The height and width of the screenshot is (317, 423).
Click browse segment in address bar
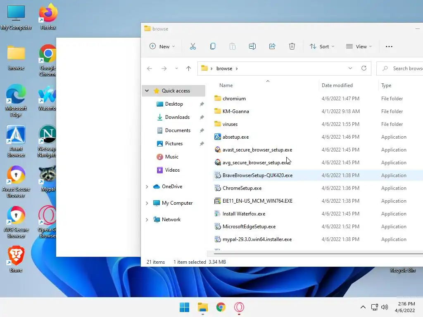tap(224, 69)
